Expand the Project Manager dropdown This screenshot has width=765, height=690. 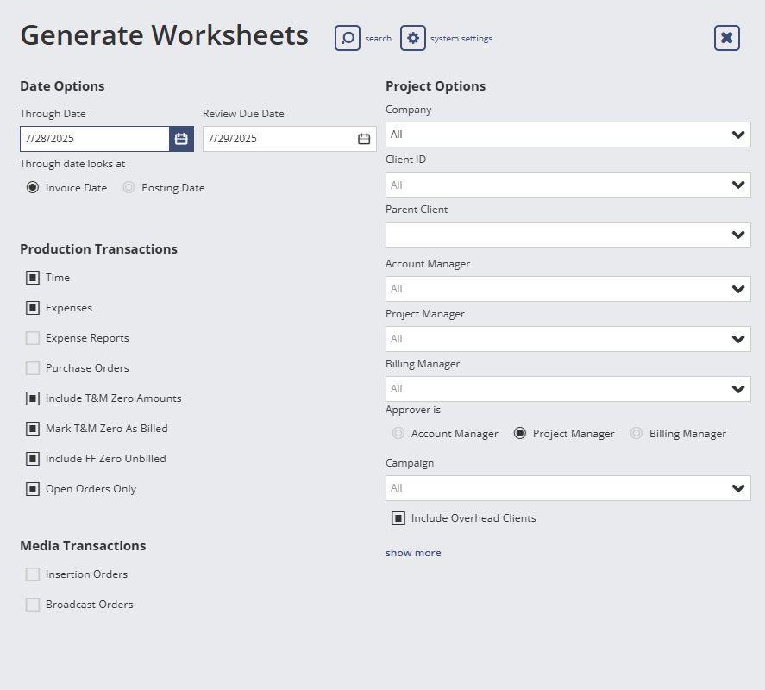click(567, 338)
